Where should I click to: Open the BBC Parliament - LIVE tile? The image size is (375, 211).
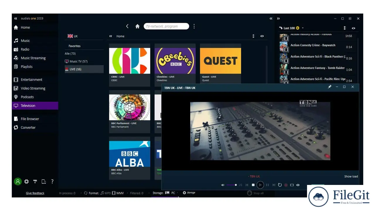click(x=129, y=112)
